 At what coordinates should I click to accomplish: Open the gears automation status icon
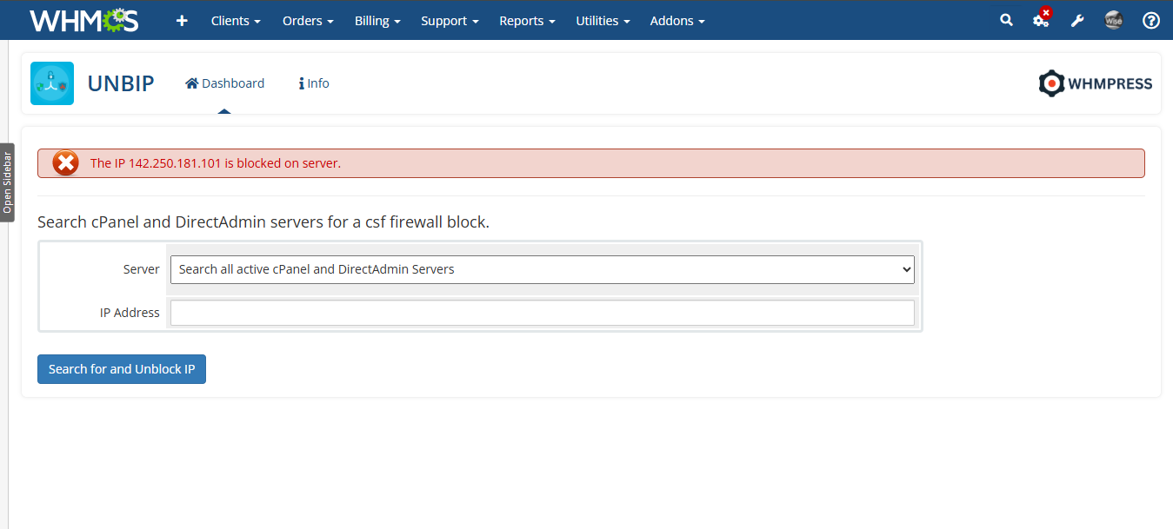(1041, 20)
